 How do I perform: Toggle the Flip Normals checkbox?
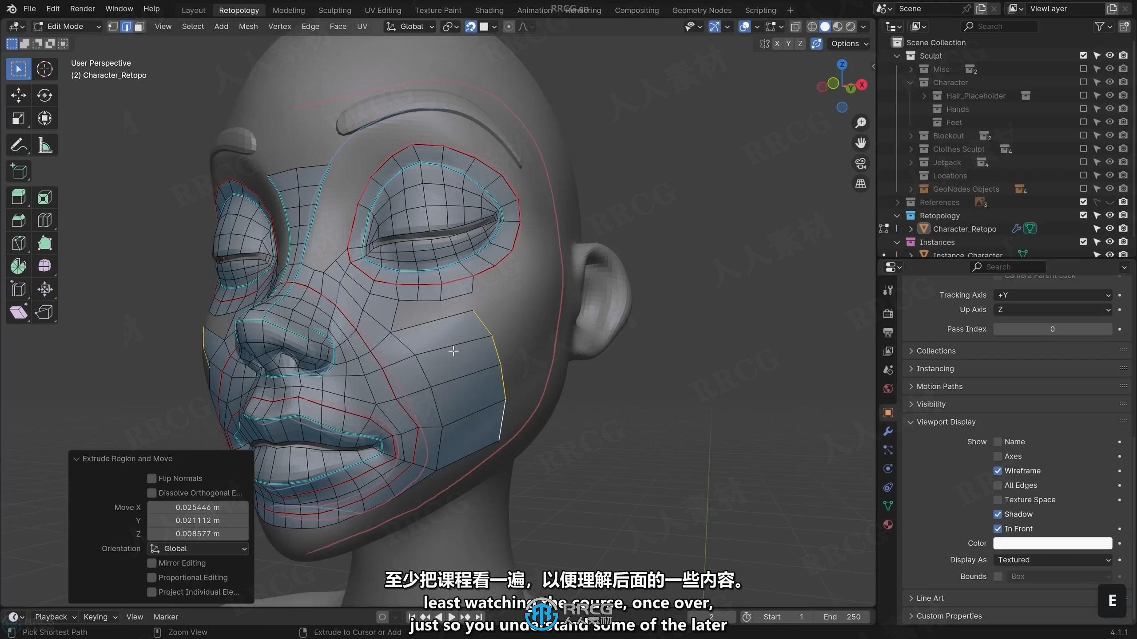coord(152,478)
